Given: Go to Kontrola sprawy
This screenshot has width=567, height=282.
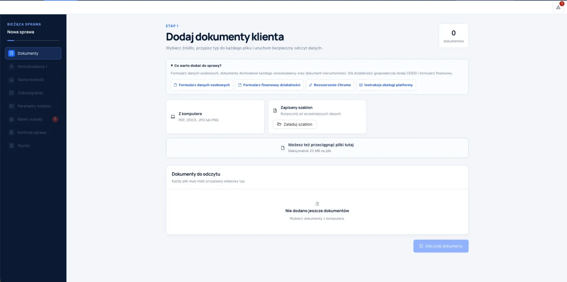Looking at the screenshot, I should tap(33, 132).
